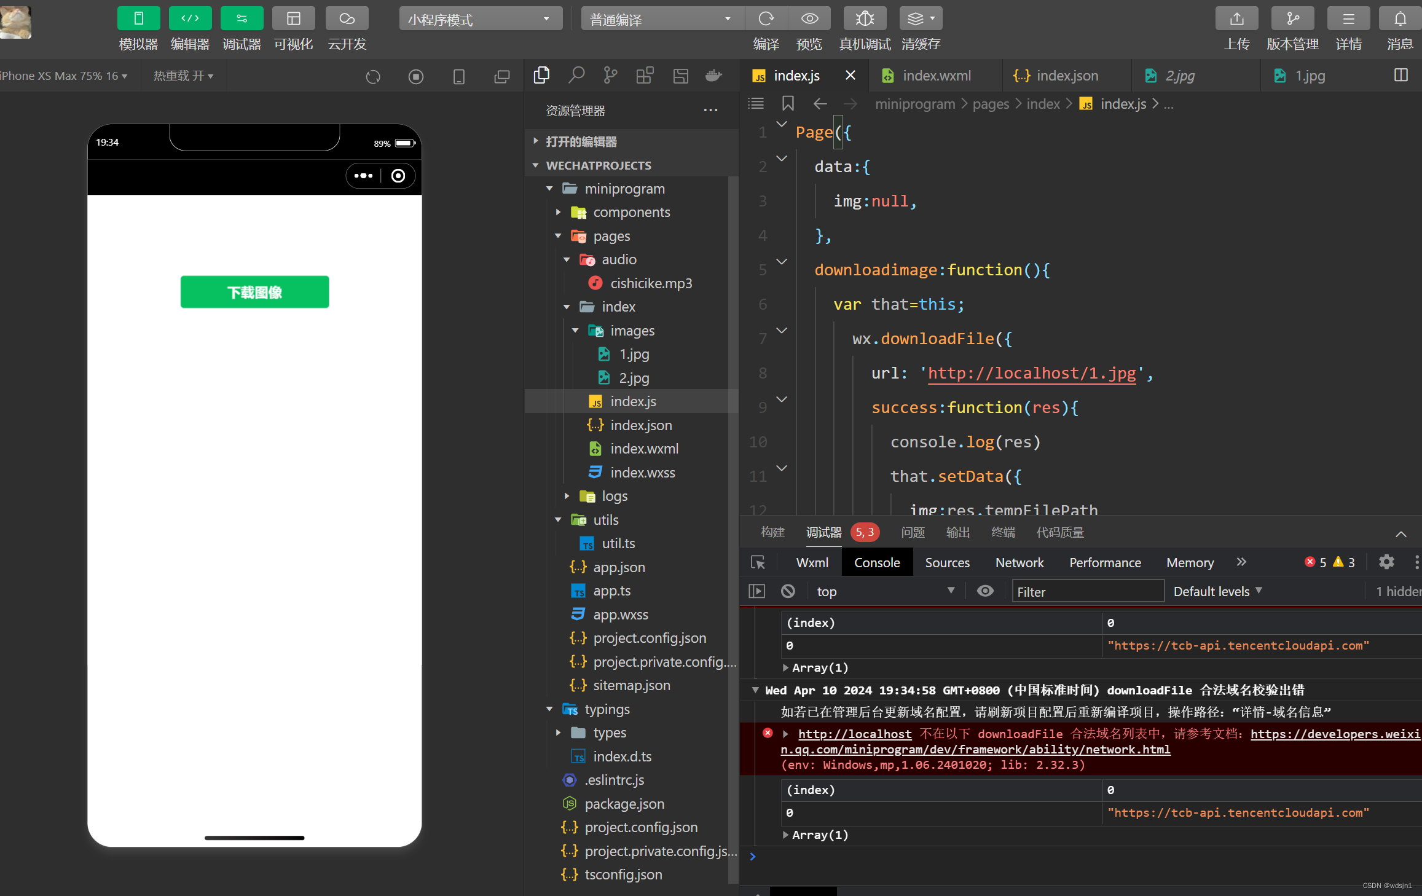Toggle the simulator (模拟器) panel button
Image resolution: width=1422 pixels, height=896 pixels.
coord(138,18)
